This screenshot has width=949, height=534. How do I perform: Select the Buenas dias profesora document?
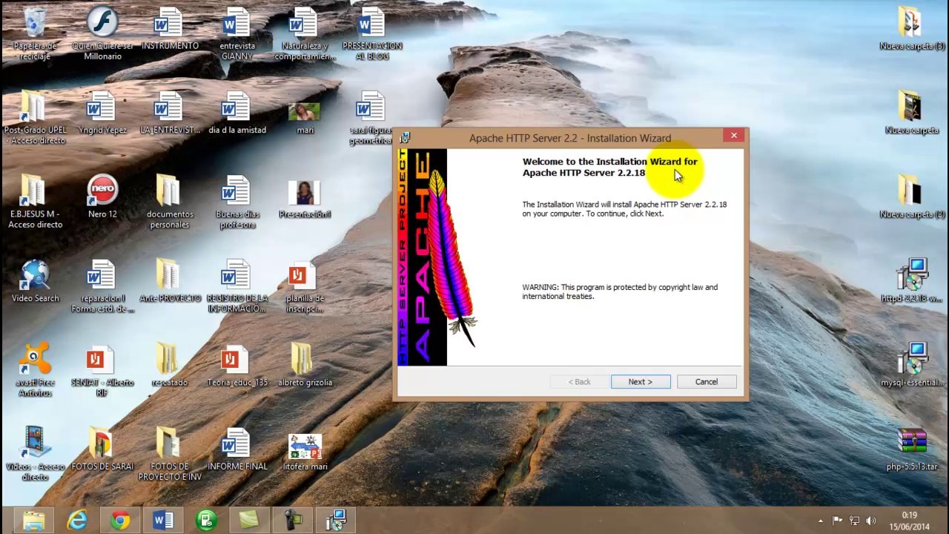[237, 202]
